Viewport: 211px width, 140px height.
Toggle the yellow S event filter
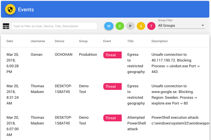[x=141, y=26]
